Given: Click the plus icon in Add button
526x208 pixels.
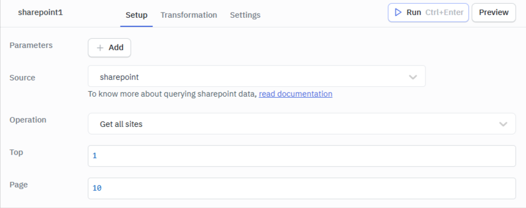Looking at the screenshot, I should [100, 48].
